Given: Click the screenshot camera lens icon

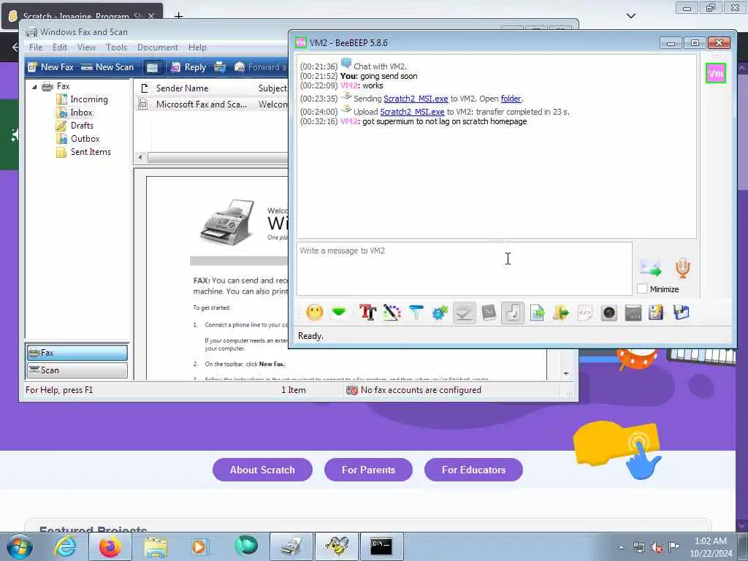Looking at the screenshot, I should [x=609, y=313].
